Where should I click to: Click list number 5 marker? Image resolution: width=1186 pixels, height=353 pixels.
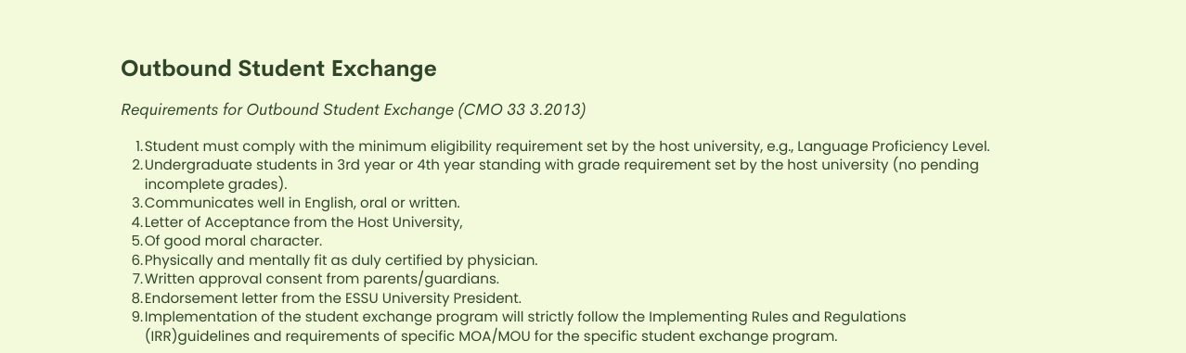[x=137, y=241]
